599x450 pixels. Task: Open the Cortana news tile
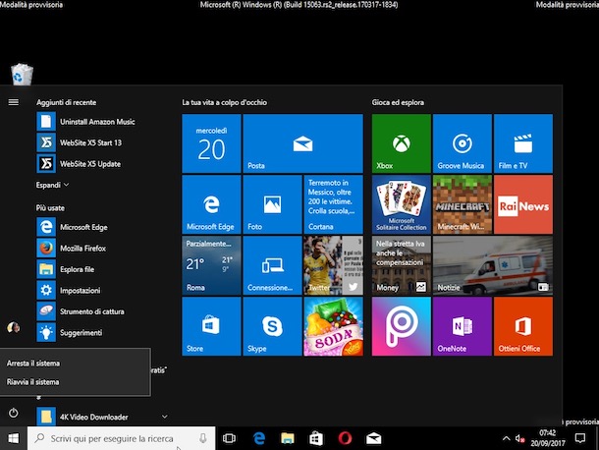[x=333, y=204]
